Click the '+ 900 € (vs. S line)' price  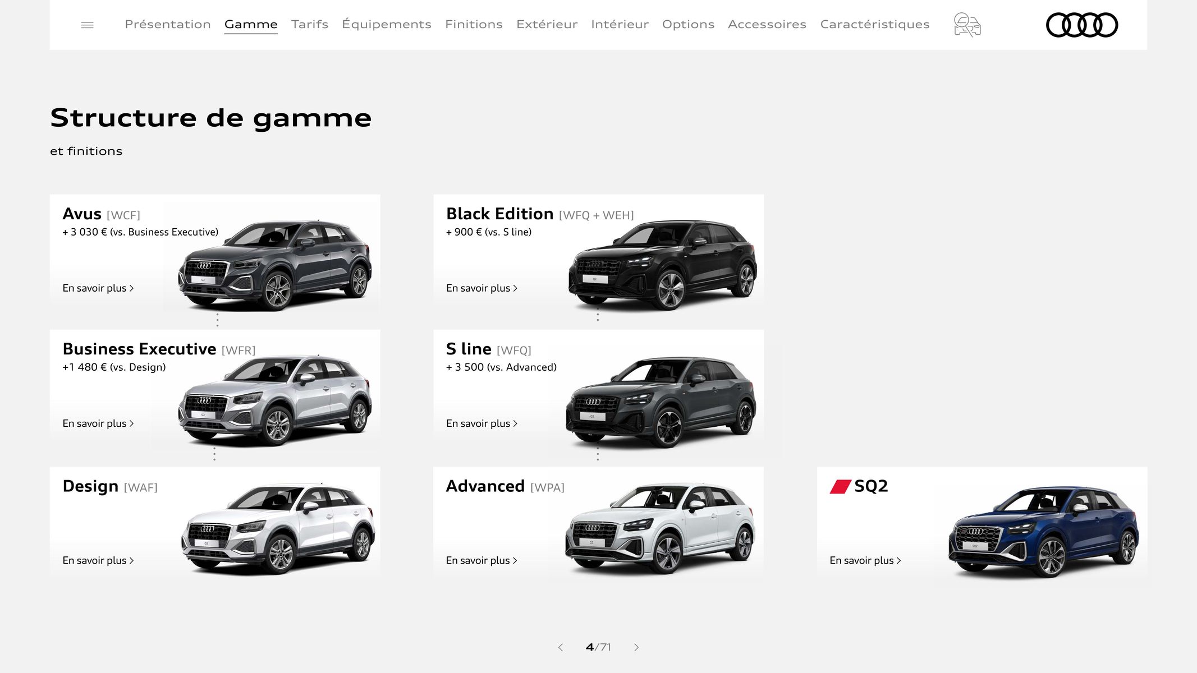point(489,232)
